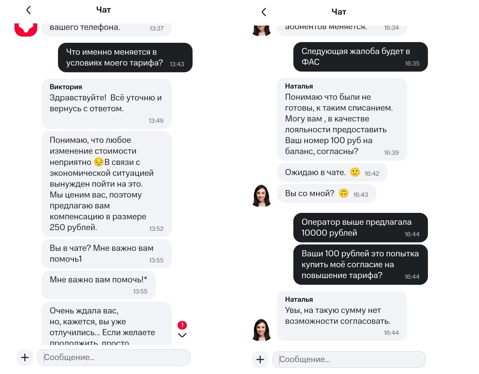The height and width of the screenshot is (374, 479).
Task: Select message 'Следующая жалоба будет в ФАС'
Action: [360, 57]
